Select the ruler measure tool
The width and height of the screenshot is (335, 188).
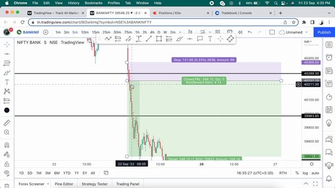click(x=7, y=123)
